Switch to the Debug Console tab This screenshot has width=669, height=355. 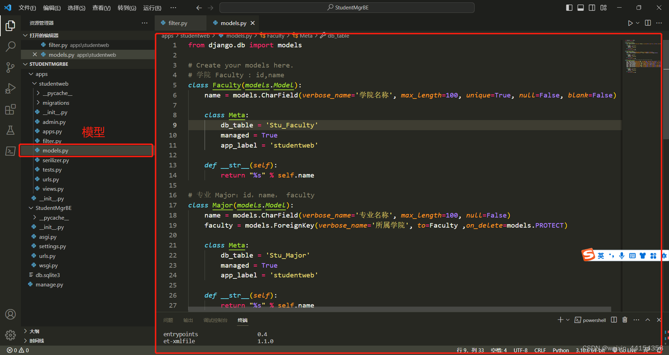click(215, 320)
